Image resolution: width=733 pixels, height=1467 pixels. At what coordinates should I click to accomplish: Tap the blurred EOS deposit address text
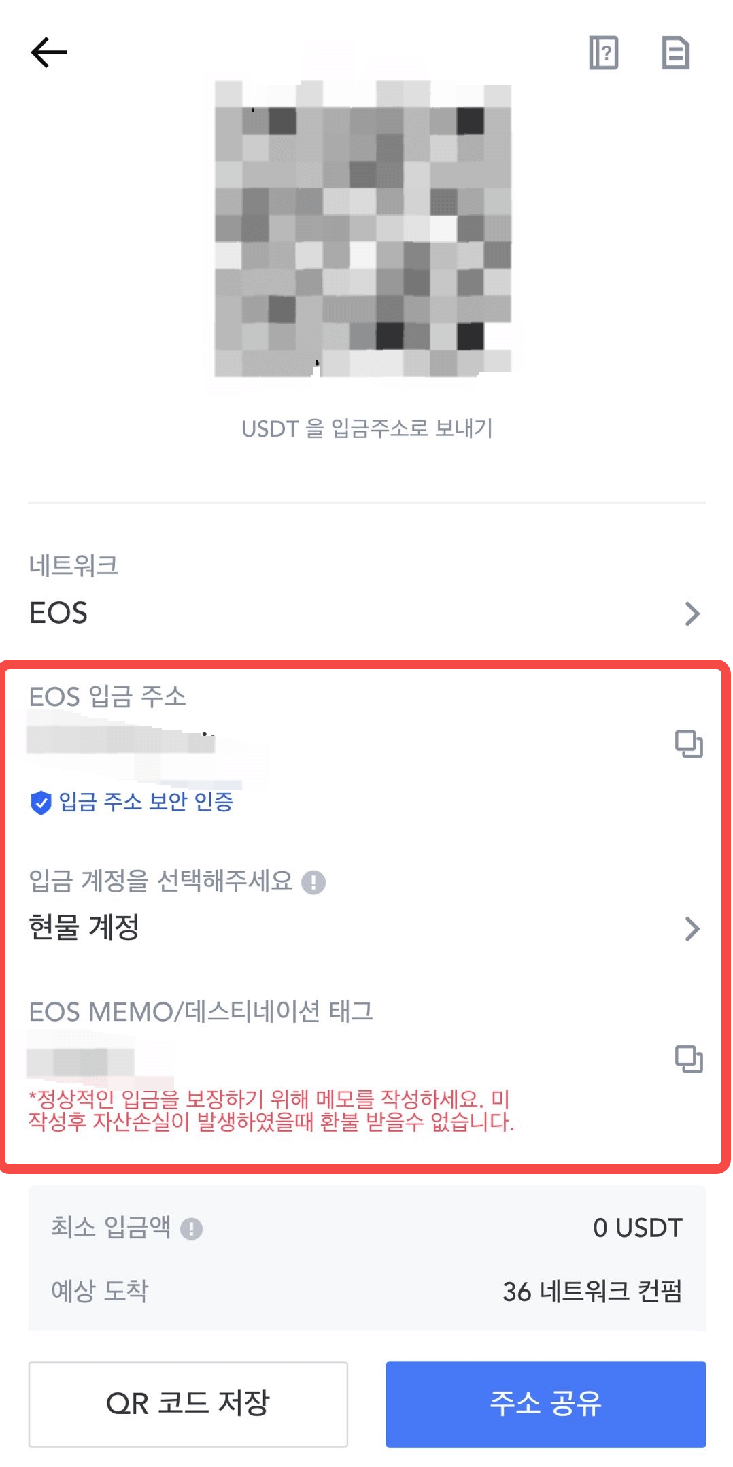(x=121, y=740)
